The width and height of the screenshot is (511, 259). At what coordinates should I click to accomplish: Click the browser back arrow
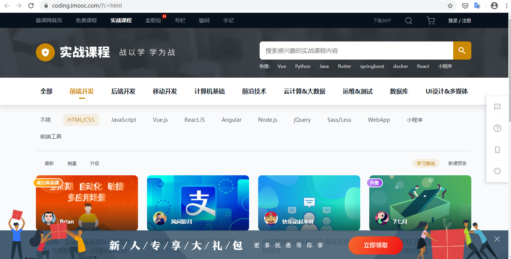point(7,6)
